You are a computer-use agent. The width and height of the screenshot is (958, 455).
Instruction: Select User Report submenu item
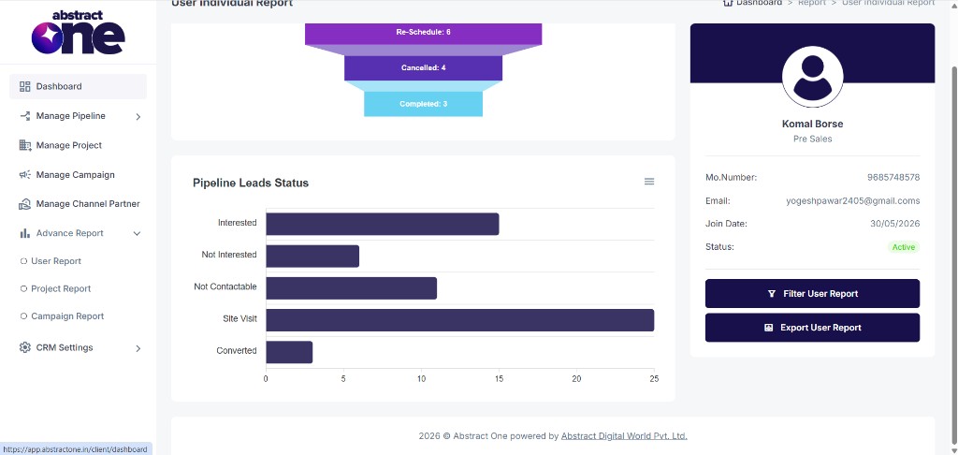[56, 261]
